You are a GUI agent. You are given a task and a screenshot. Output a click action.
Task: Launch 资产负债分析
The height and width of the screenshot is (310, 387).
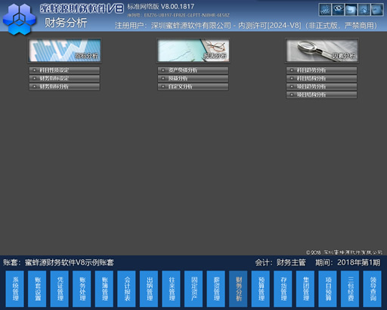click(x=193, y=70)
